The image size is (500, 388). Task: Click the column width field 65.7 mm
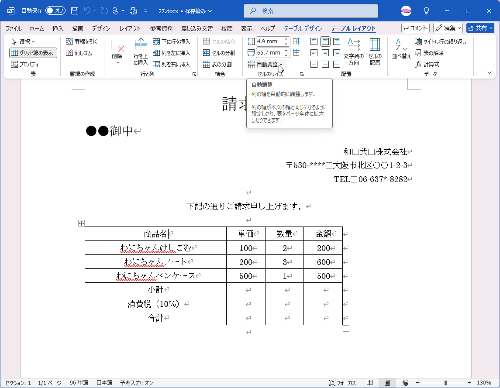coord(269,53)
